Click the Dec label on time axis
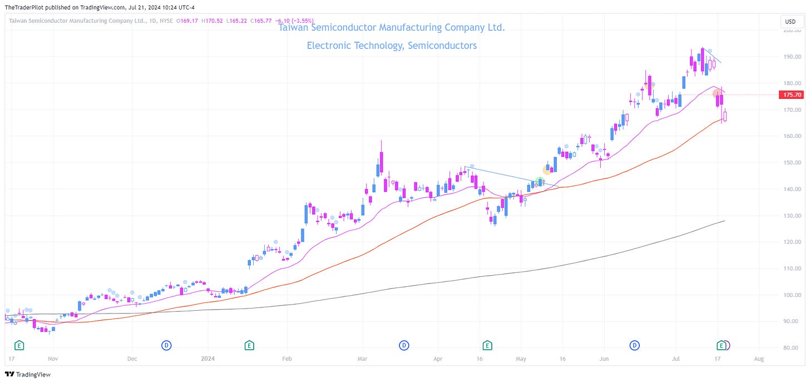The height and width of the screenshot is (383, 810). [x=132, y=359]
